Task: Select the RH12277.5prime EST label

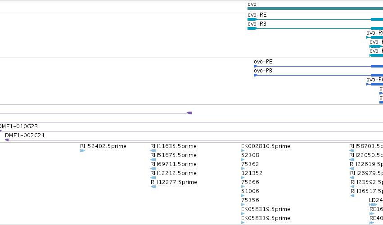Action: [174, 182]
